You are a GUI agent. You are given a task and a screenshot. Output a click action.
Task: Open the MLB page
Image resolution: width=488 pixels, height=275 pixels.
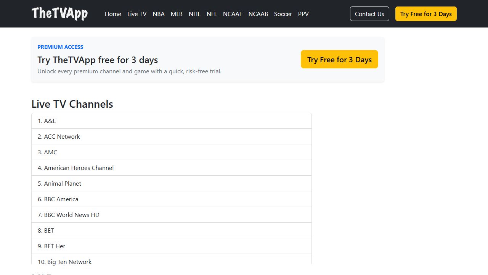[177, 14]
